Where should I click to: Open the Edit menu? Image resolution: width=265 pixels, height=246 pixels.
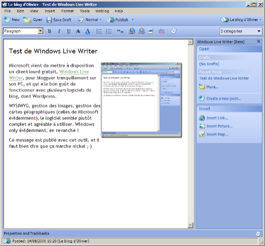point(20,11)
